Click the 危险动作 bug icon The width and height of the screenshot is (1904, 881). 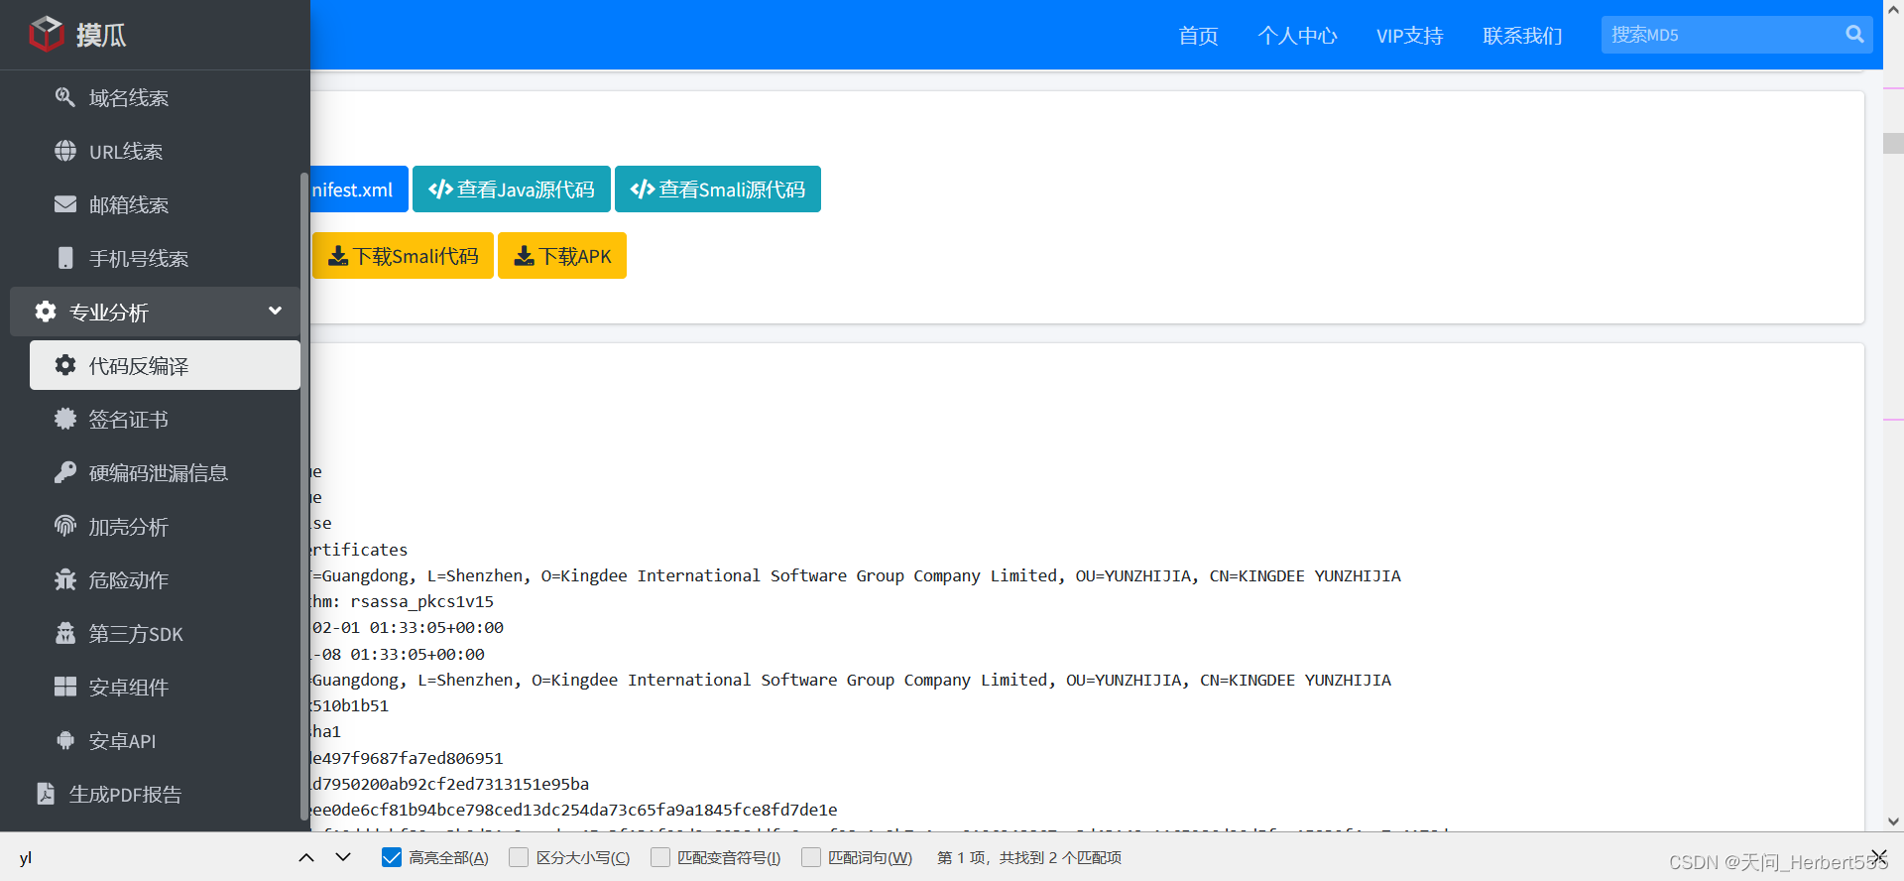64,579
